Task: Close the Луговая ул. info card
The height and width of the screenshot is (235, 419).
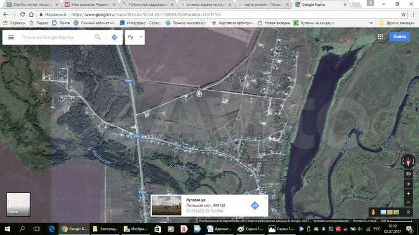Action: click(x=265, y=198)
